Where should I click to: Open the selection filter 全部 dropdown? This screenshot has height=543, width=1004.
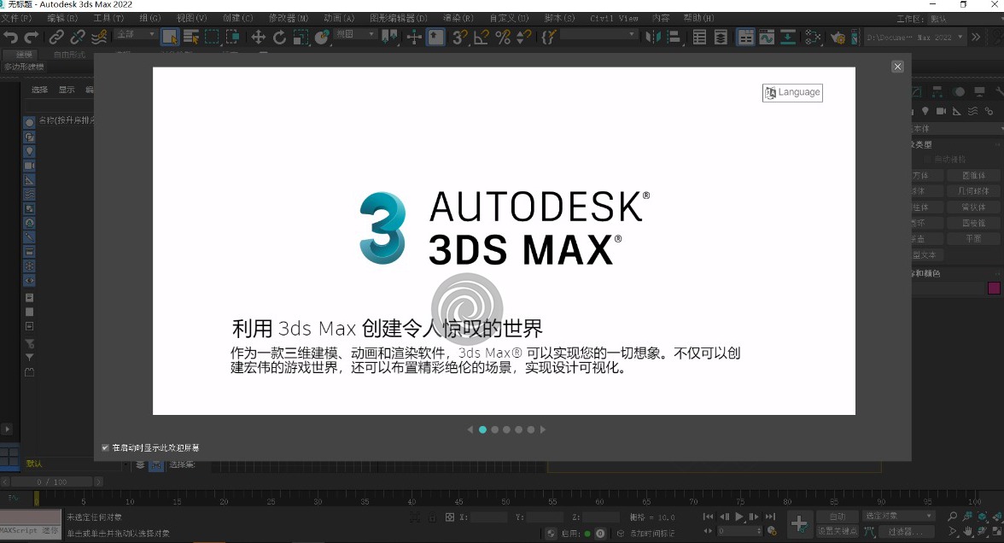(136, 34)
